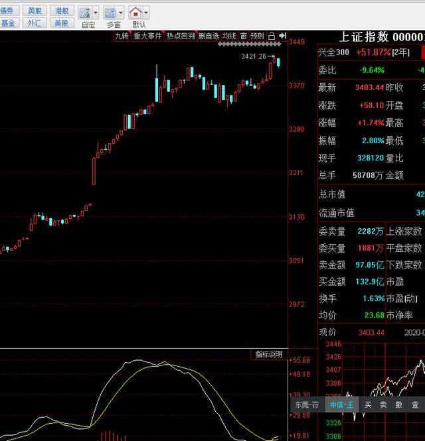Click the +55.86 indicator axis label
The image size is (425, 441).
299,360
